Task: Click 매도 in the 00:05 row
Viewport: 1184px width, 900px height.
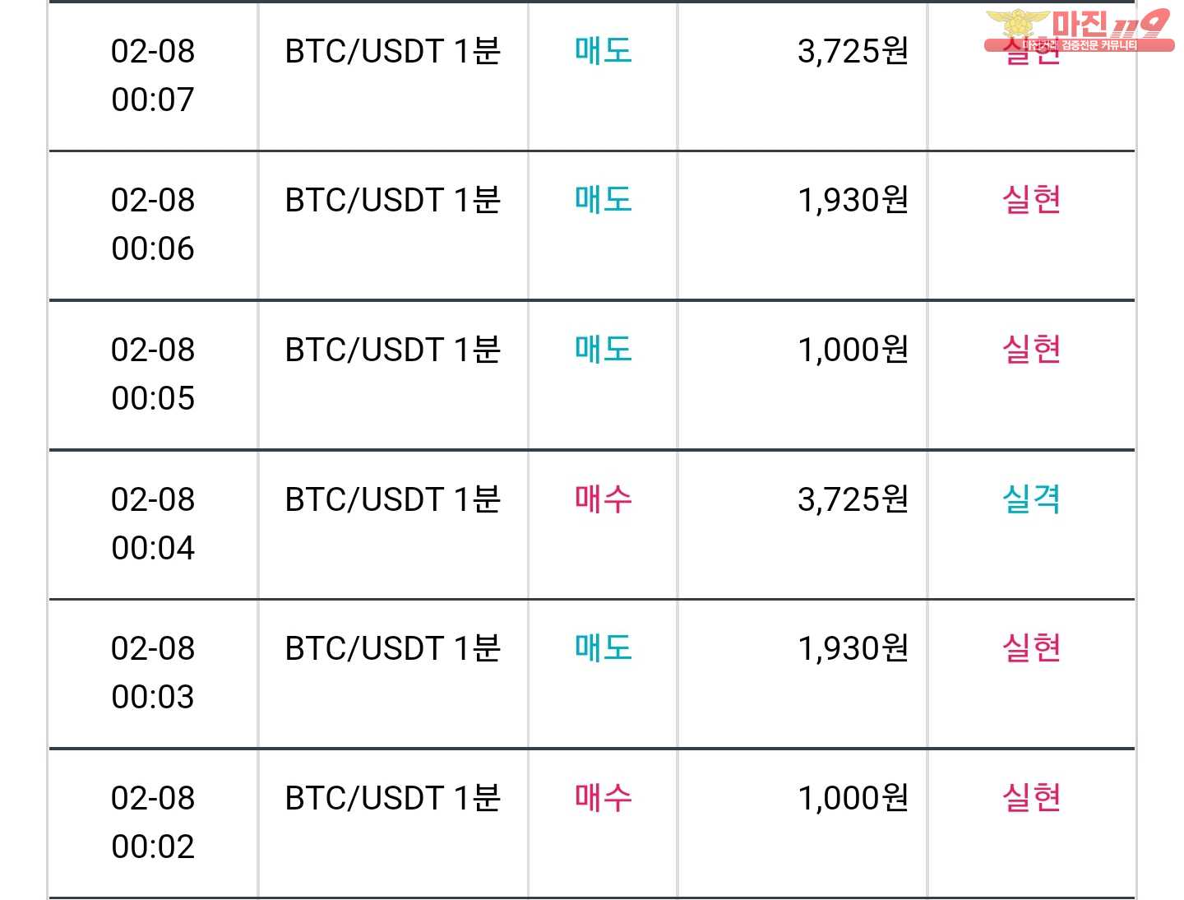Action: (603, 350)
